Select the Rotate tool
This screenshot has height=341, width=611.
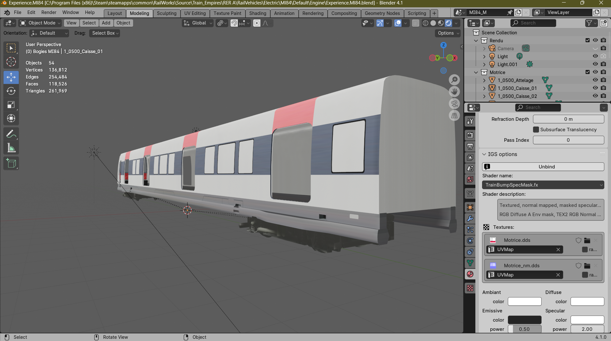(11, 91)
